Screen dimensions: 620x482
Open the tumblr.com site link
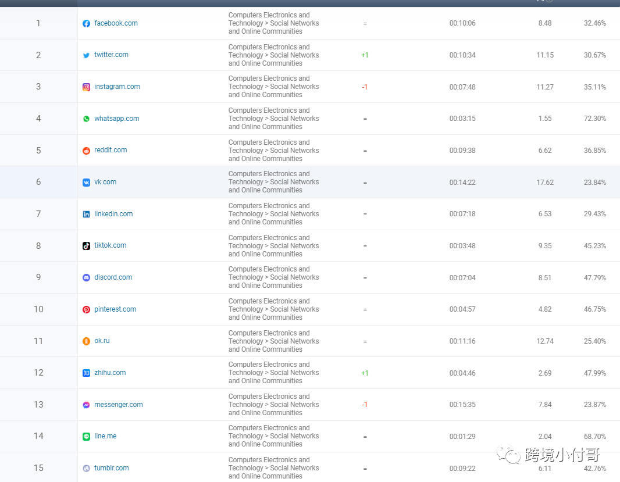111,468
